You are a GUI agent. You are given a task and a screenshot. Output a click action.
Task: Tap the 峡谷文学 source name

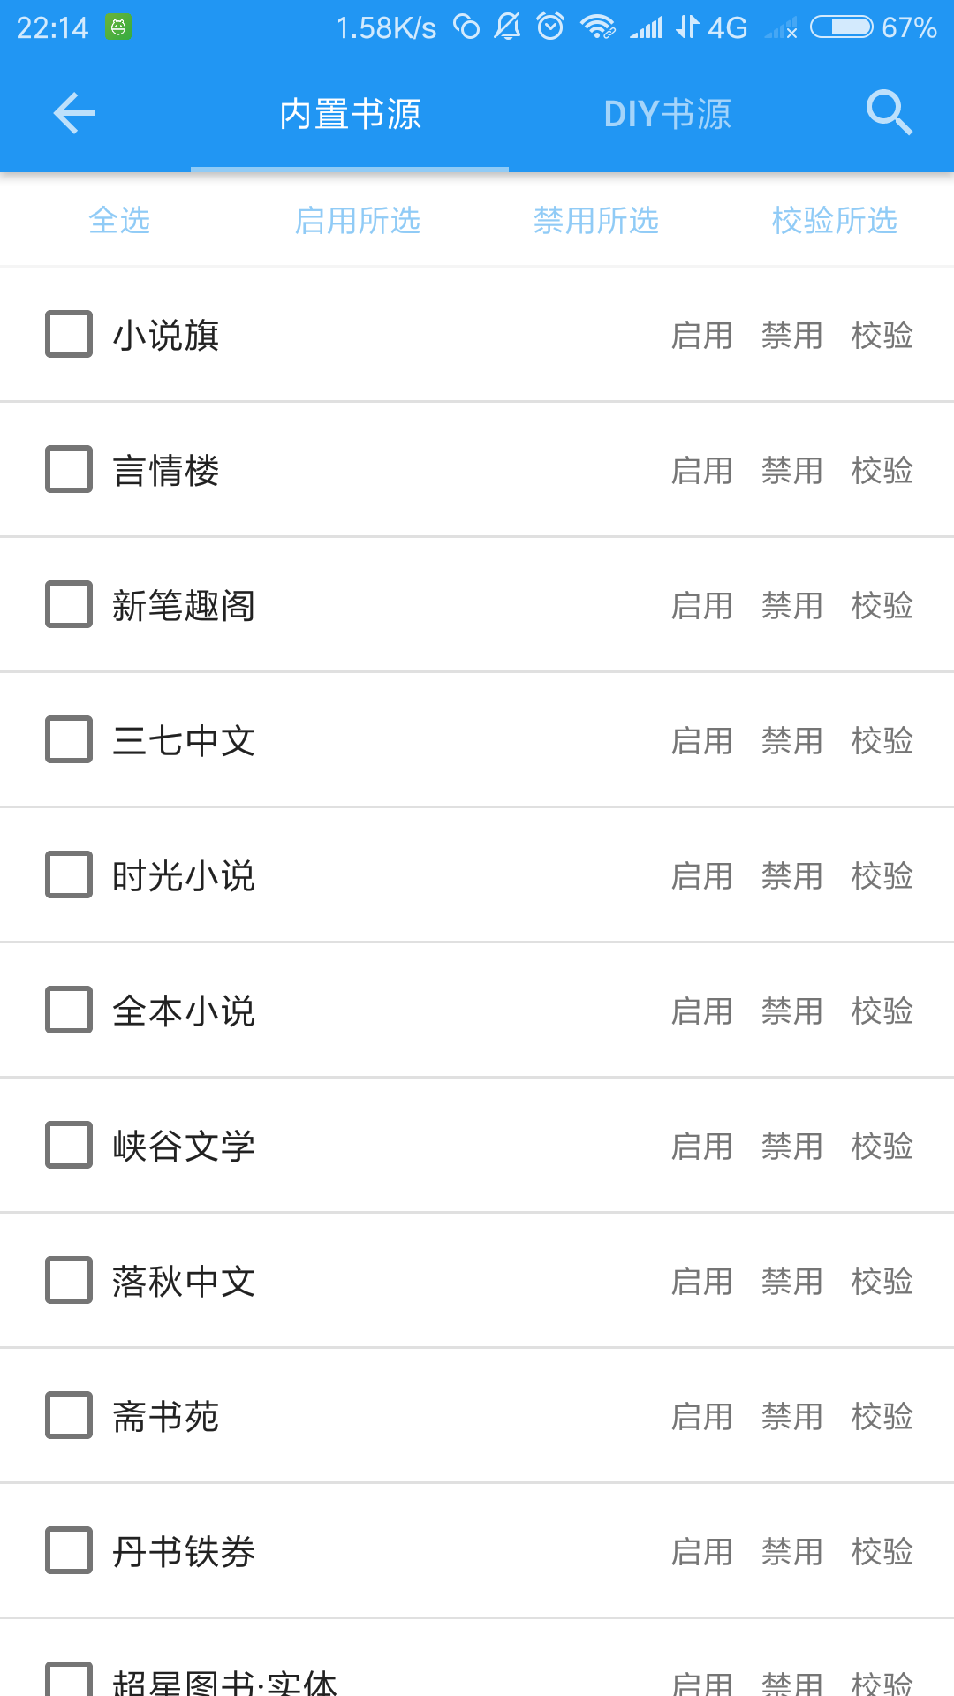click(x=184, y=1147)
